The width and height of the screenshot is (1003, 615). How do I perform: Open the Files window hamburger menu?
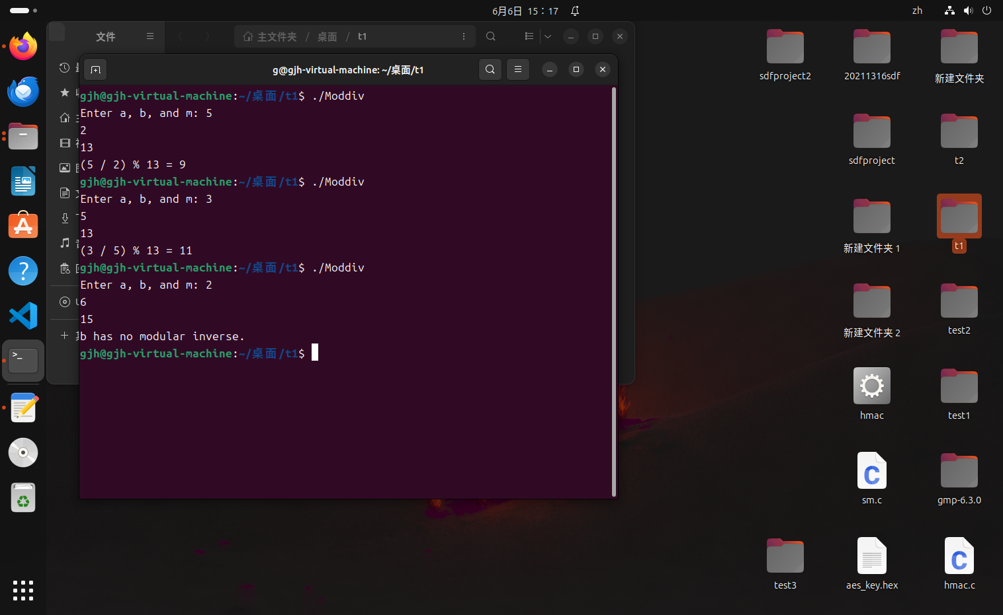coord(150,36)
